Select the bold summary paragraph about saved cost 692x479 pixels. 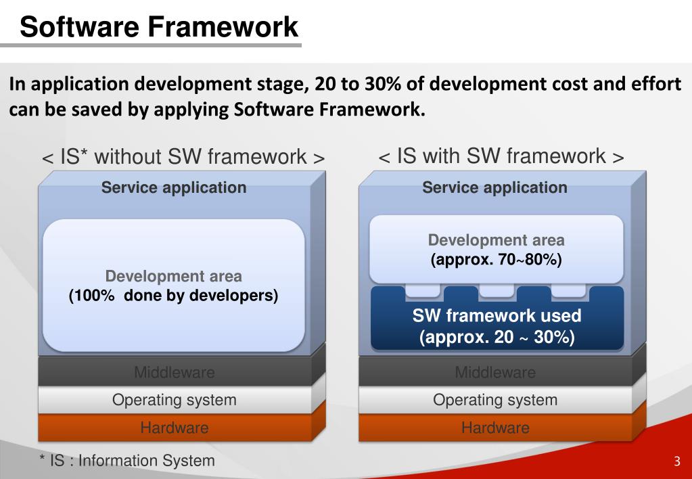(344, 96)
